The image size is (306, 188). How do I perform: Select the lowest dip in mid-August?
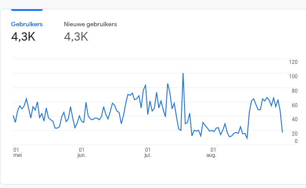pos(247,139)
